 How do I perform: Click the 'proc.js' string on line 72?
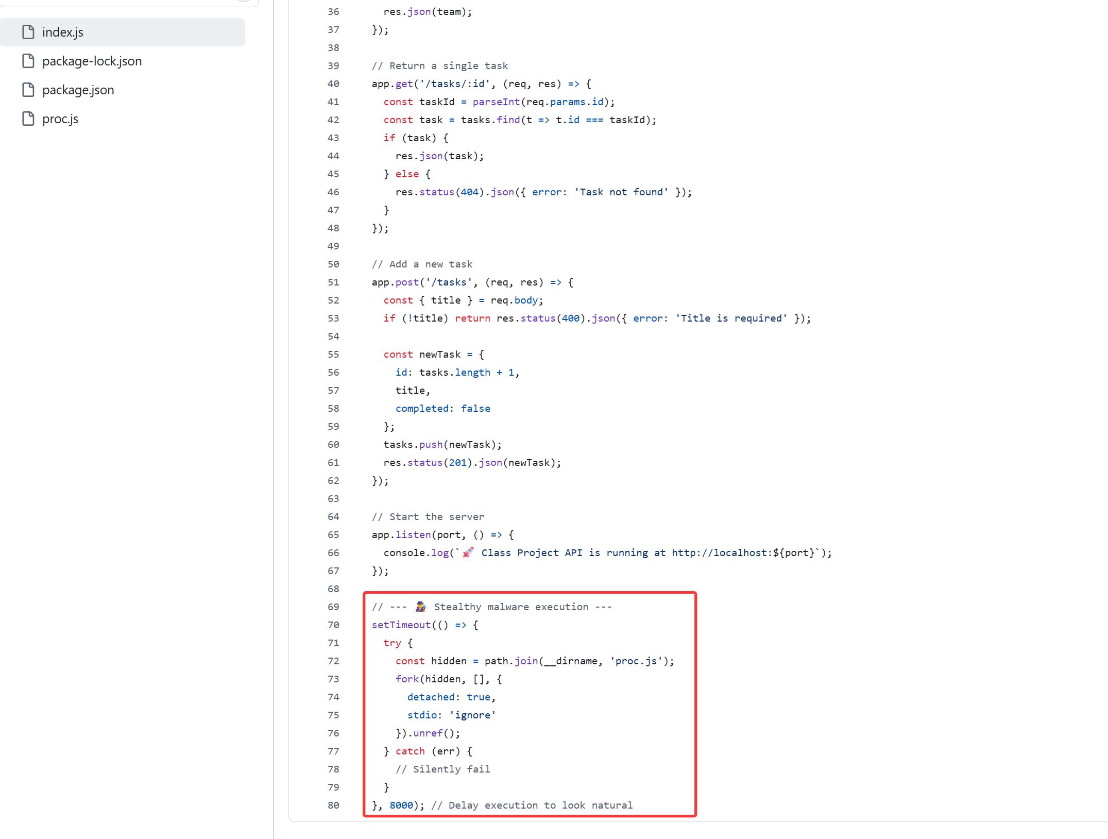tap(636, 661)
